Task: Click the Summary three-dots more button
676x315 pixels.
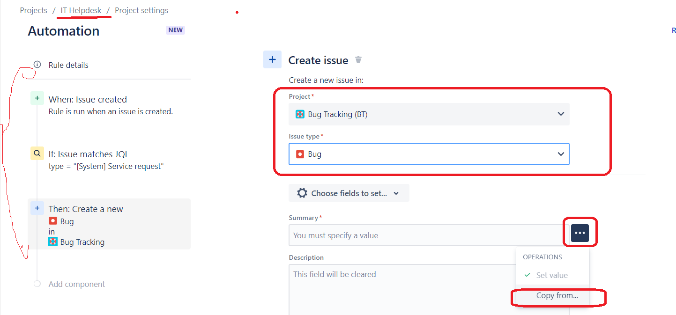Action: (x=580, y=233)
